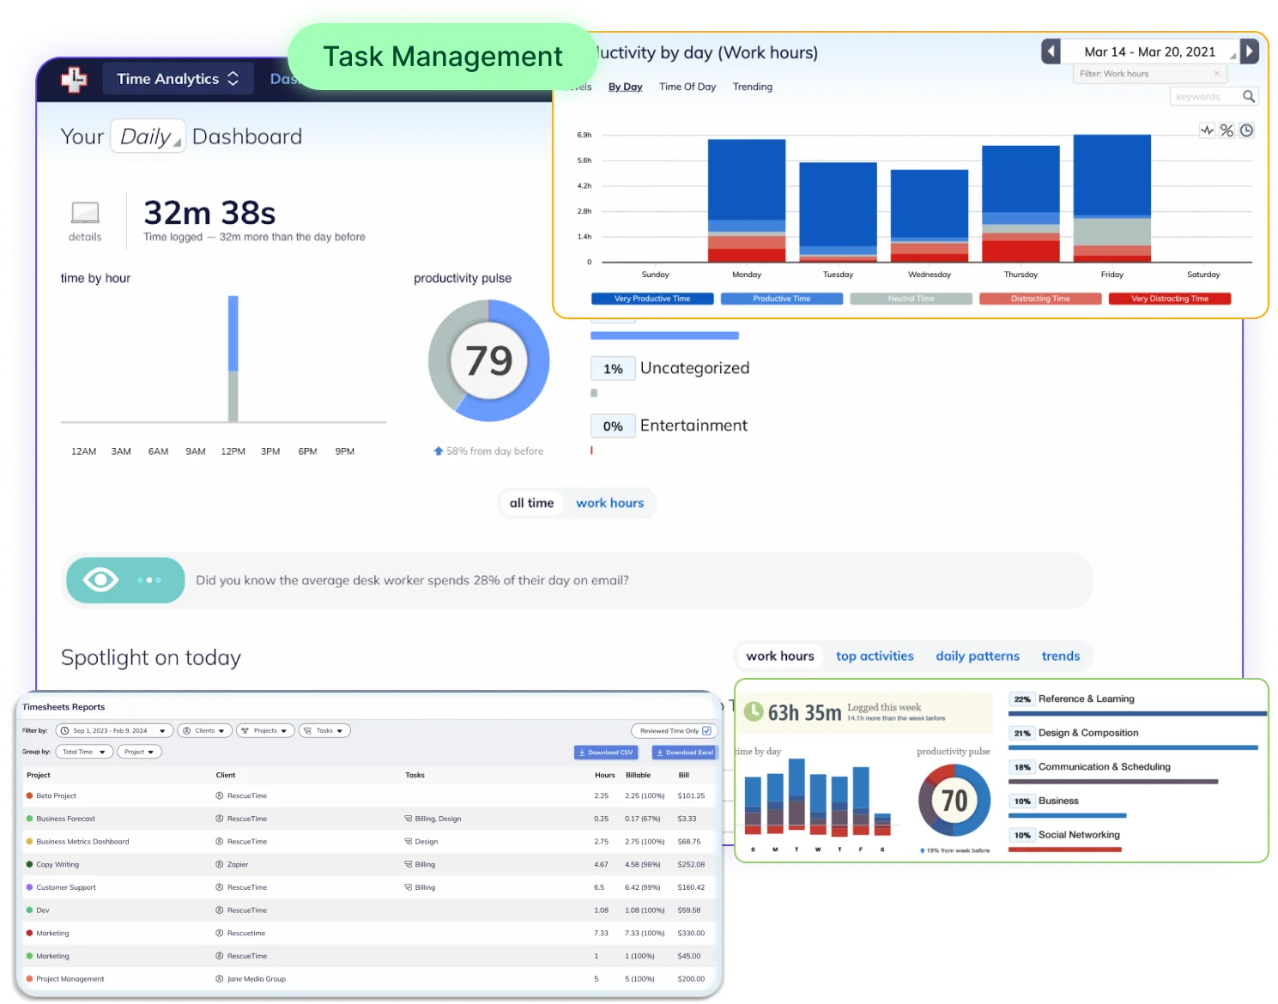Select the clock hours view icon
This screenshot has height=1004, width=1278.
pyautogui.click(x=1246, y=130)
